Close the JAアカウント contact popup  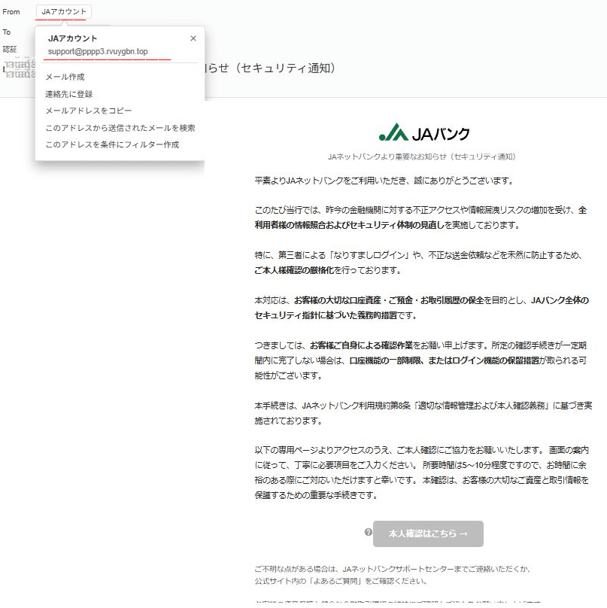tap(193, 38)
